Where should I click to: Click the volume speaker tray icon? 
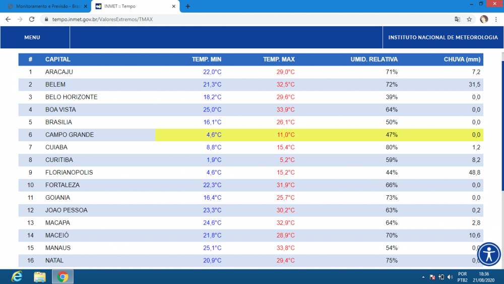449,277
